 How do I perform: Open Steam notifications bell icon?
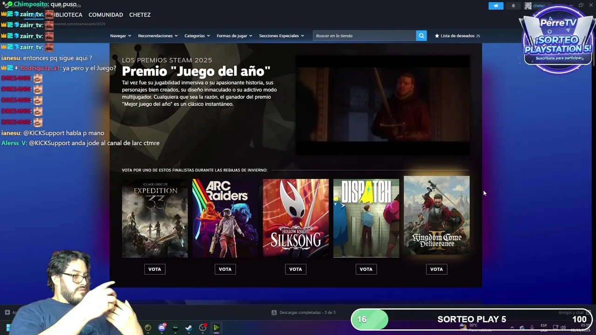click(x=513, y=6)
